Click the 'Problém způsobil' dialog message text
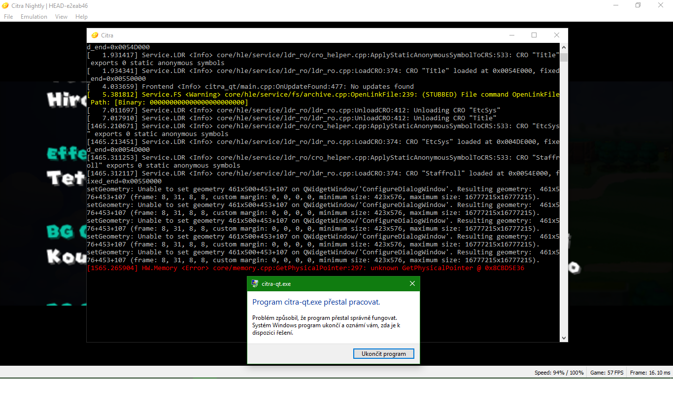Viewport: 673px width, 415px height. point(326,325)
